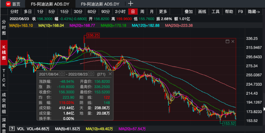
Task: Click the MA(250) indicator label
Action: point(179,25)
